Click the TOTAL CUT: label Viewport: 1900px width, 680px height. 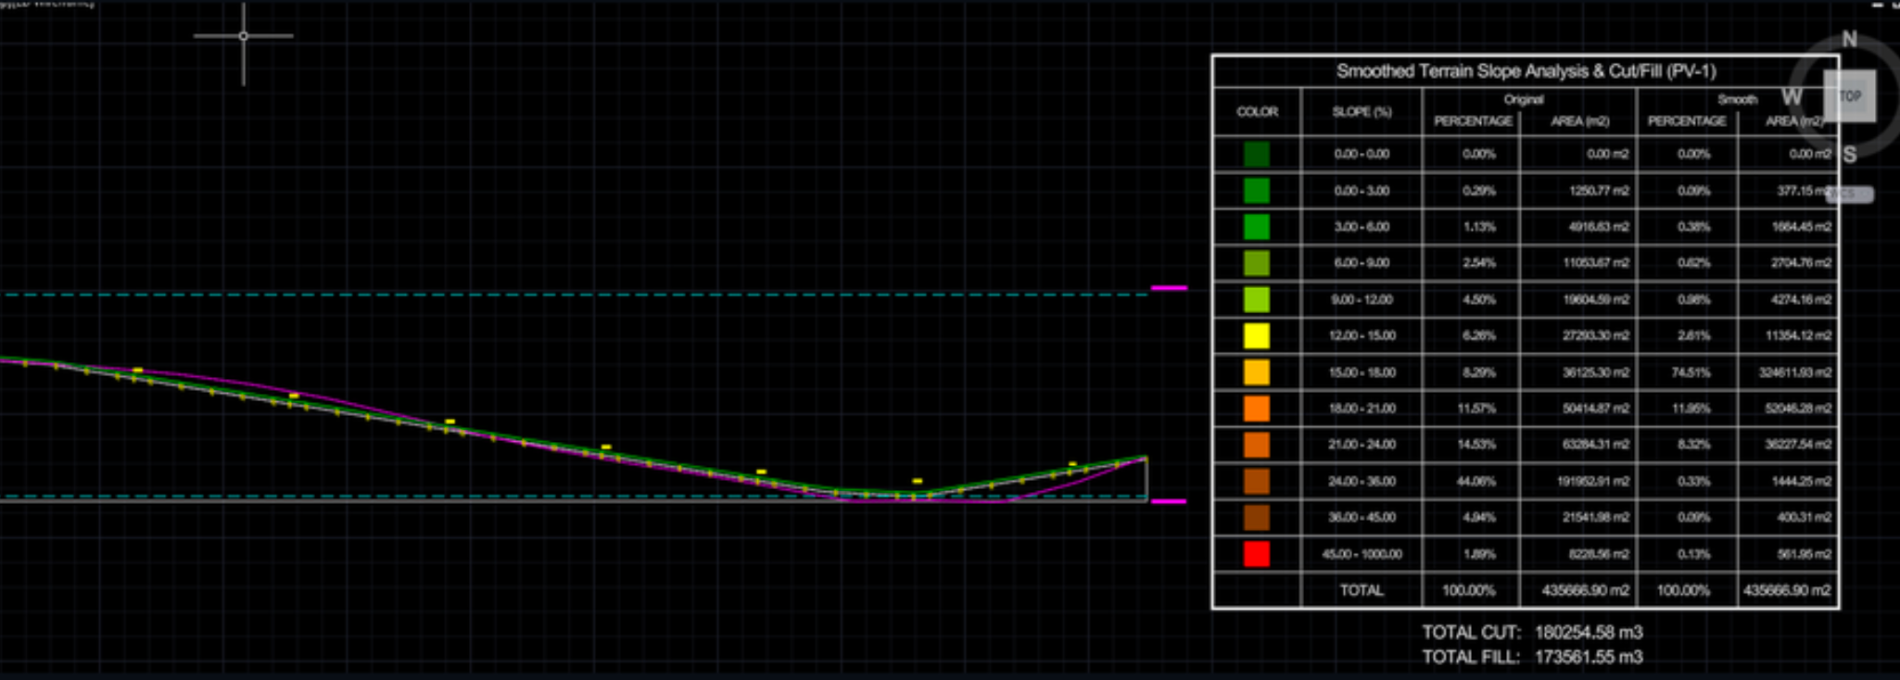point(1472,633)
